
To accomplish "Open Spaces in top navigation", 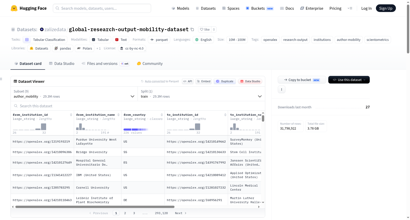I will click(231, 8).
